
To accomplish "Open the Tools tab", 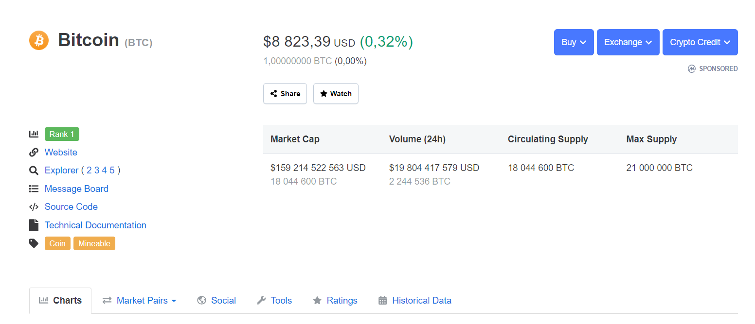I will point(274,301).
